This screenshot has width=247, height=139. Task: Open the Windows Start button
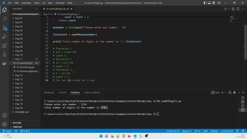coord(101,136)
